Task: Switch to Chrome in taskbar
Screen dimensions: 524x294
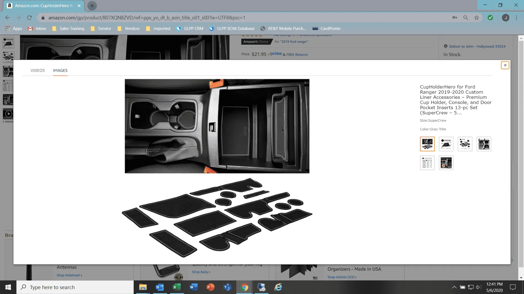Action: (x=245, y=287)
